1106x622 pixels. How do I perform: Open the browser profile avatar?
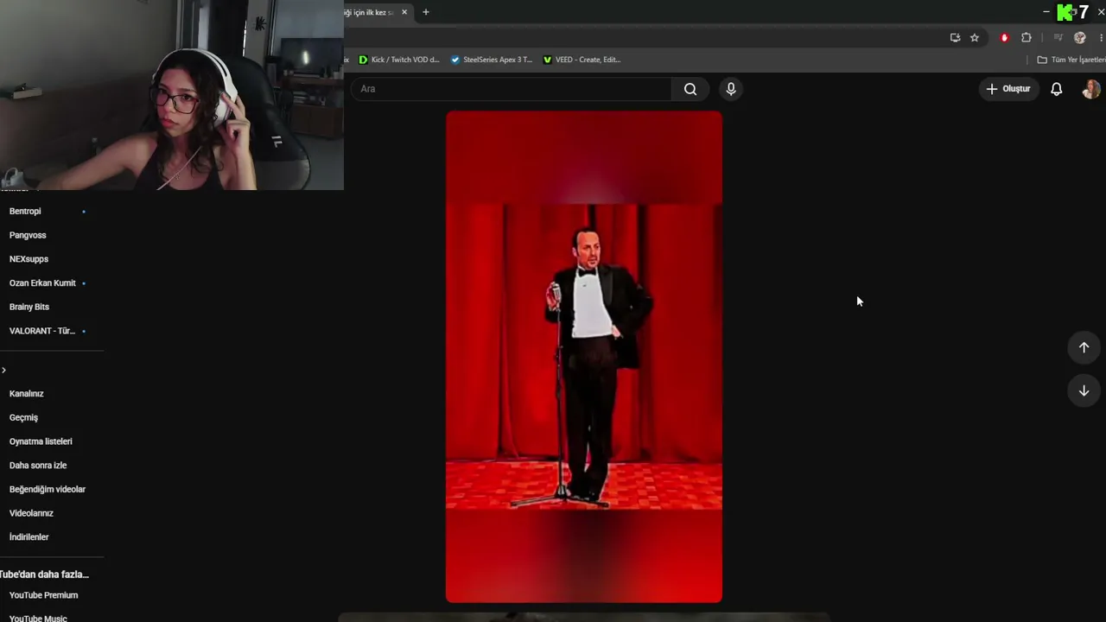[x=1079, y=38]
